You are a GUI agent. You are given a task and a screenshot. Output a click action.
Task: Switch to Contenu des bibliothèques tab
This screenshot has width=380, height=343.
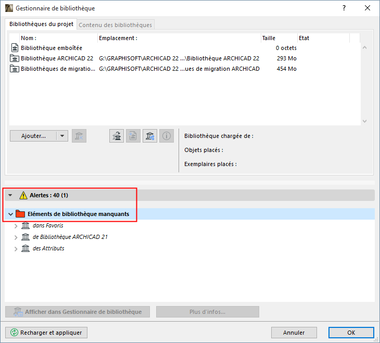click(116, 25)
